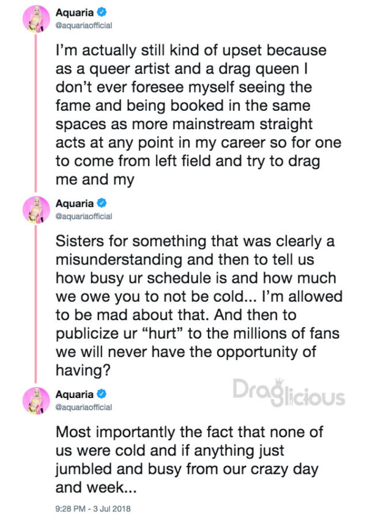Click the verified badge in the second tweet

coord(102,203)
